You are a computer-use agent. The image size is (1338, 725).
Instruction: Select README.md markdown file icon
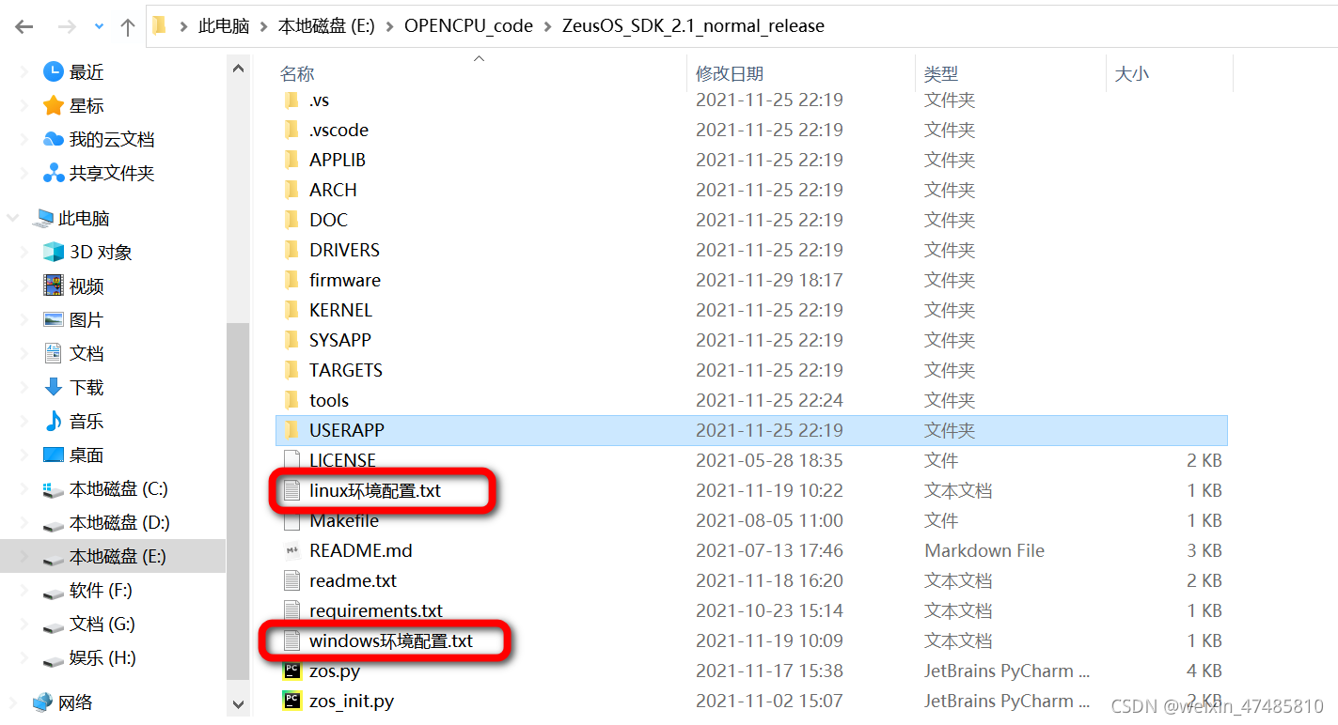(x=291, y=550)
